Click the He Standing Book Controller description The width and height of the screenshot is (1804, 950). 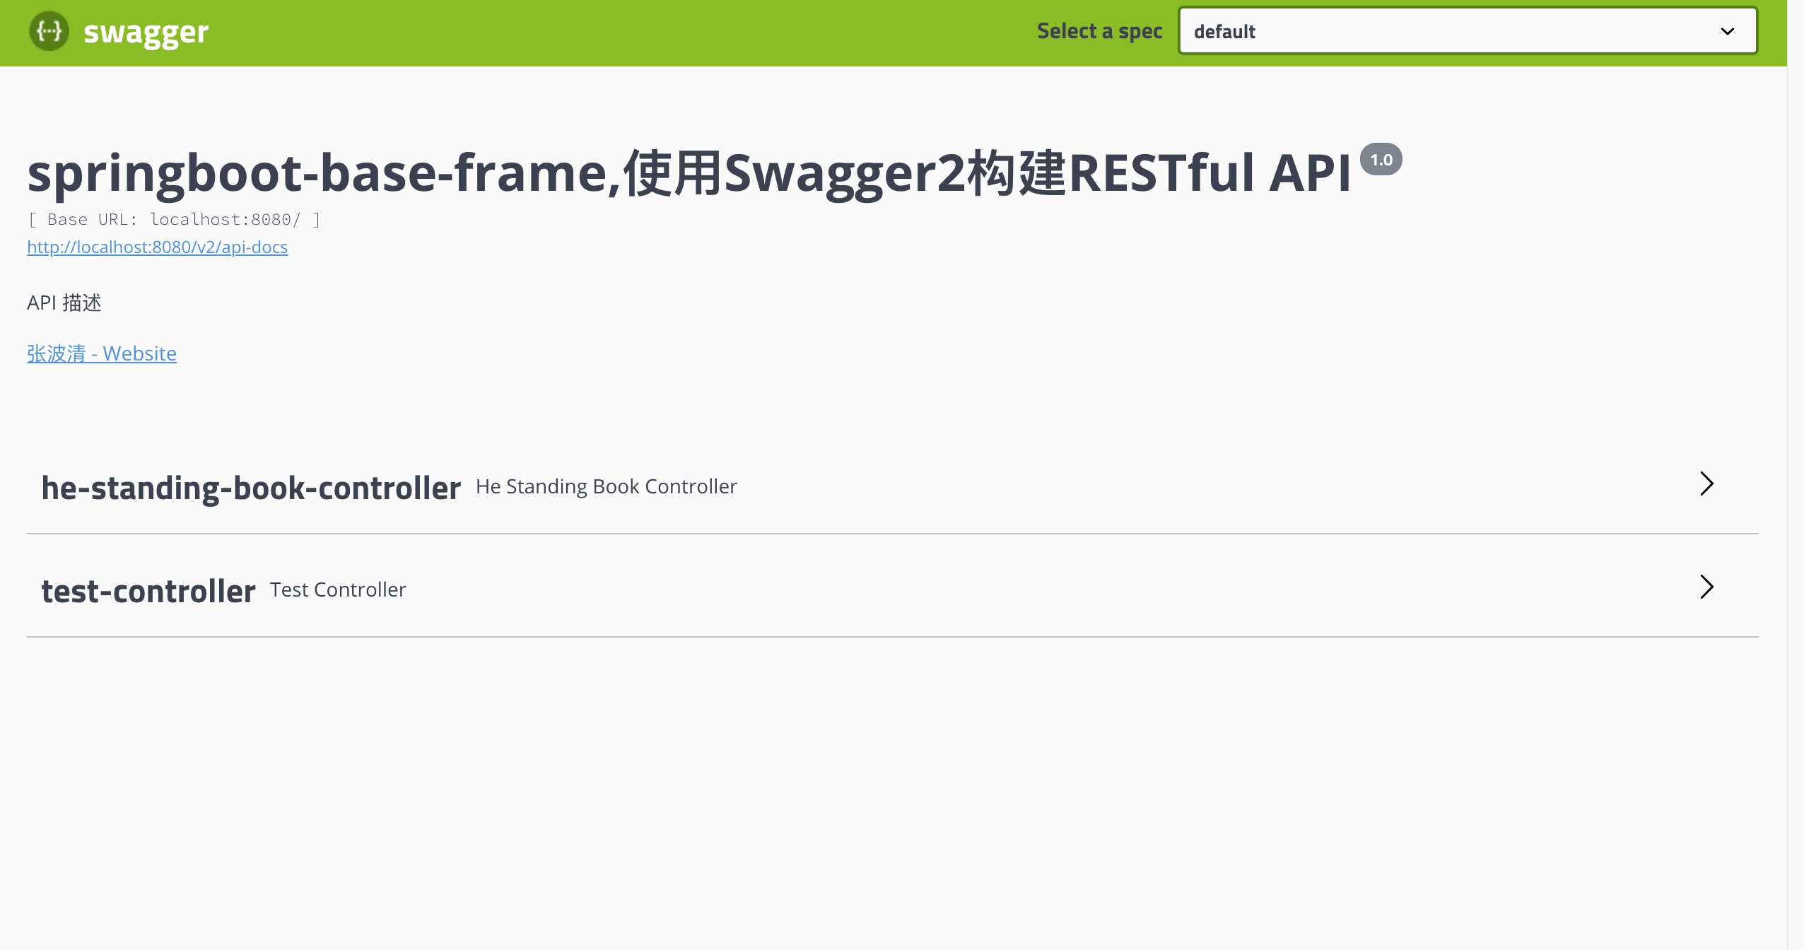tap(607, 486)
